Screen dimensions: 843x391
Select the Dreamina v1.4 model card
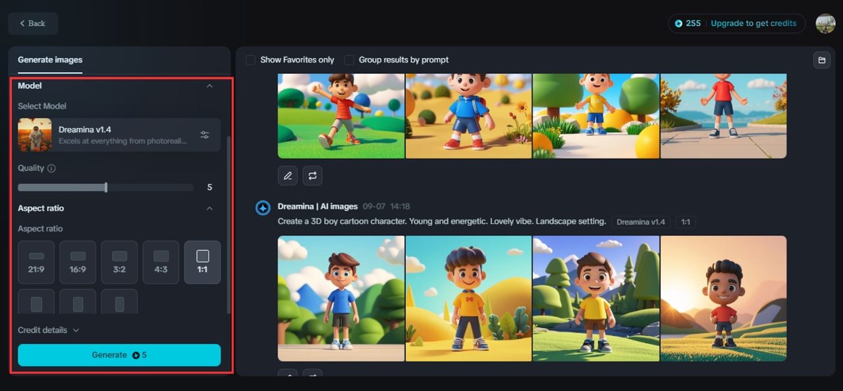point(119,135)
